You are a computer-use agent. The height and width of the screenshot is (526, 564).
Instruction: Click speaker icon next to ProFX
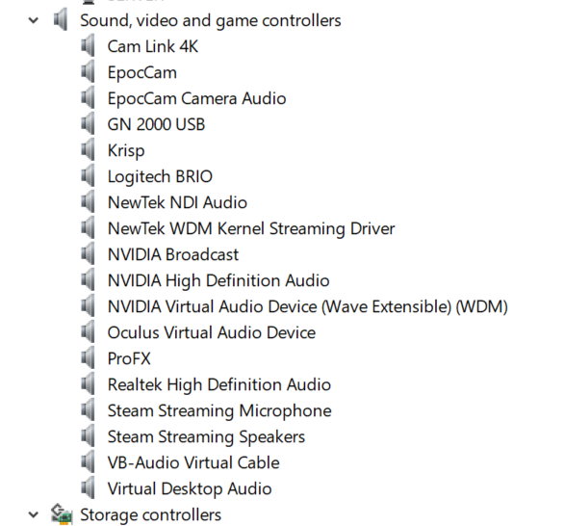coord(89,357)
